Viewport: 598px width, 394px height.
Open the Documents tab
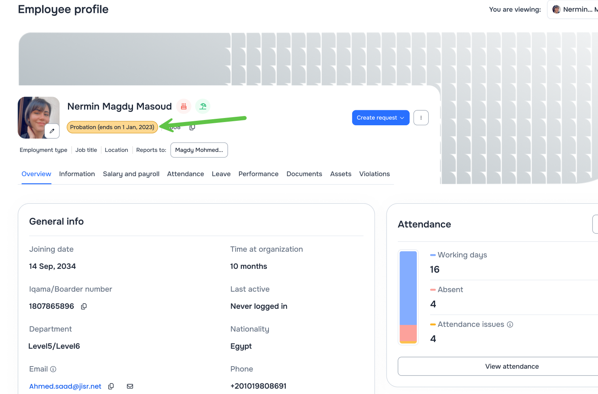pos(304,174)
